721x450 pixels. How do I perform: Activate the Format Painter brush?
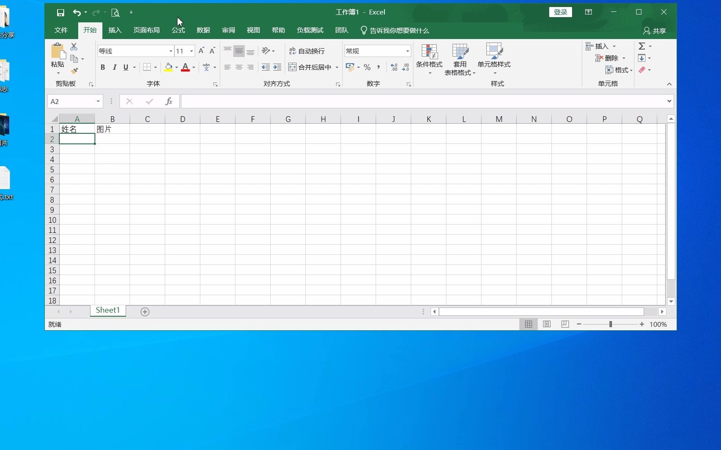(x=74, y=71)
